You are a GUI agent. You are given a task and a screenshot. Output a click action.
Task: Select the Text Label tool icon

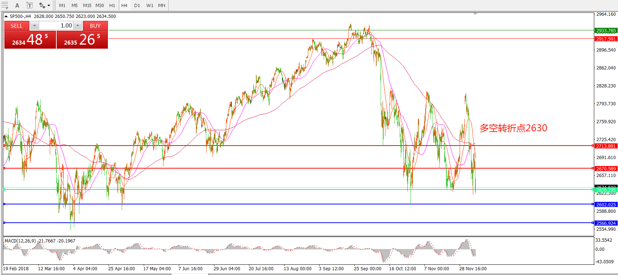[30, 5]
